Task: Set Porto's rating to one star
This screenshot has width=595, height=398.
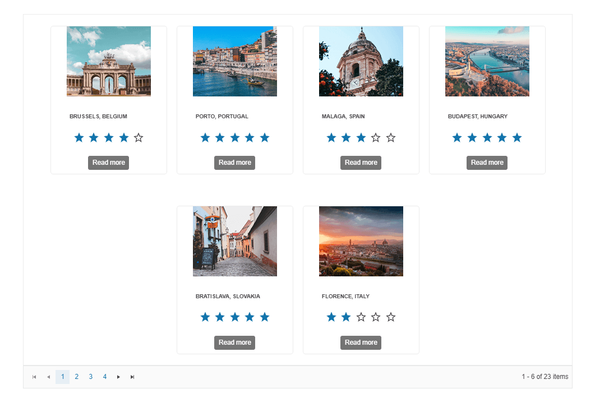Action: coord(205,137)
